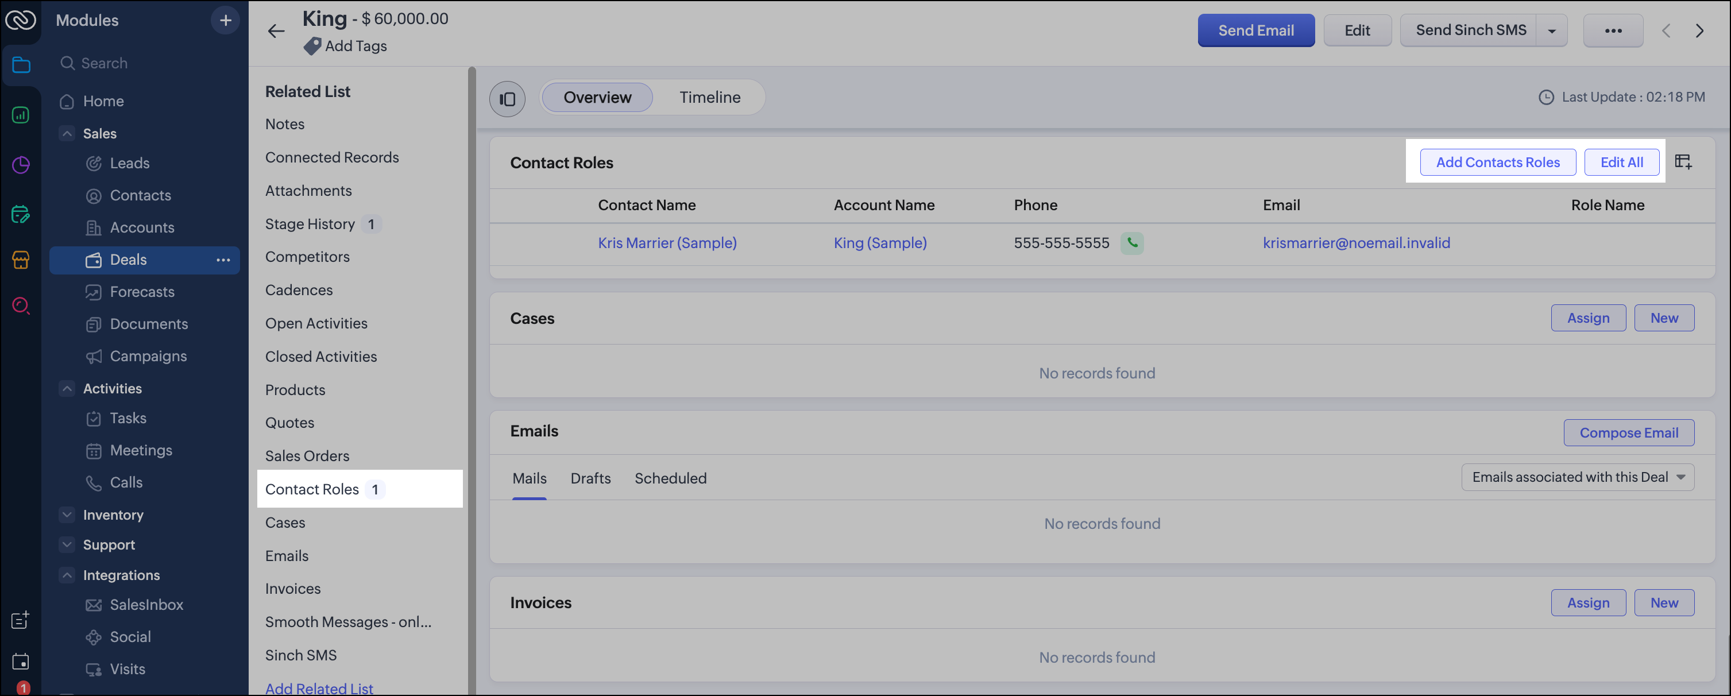Toggle the related list panel icon
Screen dimensions: 1731x696
tap(507, 98)
